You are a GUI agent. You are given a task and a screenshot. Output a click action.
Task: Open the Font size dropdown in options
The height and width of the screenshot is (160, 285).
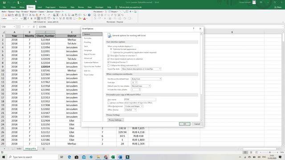134,82
